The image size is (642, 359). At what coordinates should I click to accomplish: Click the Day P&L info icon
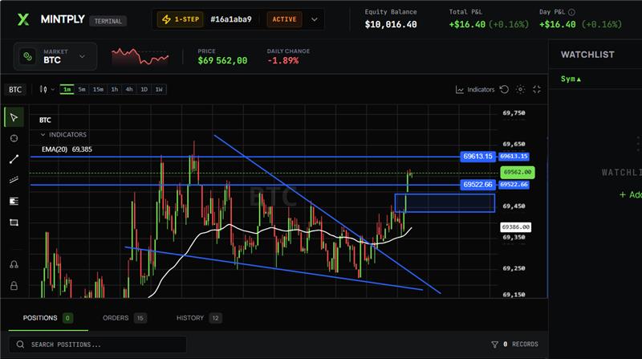click(x=572, y=12)
